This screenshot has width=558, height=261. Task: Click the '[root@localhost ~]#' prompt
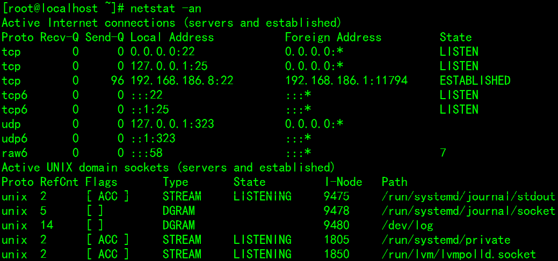pos(63,9)
